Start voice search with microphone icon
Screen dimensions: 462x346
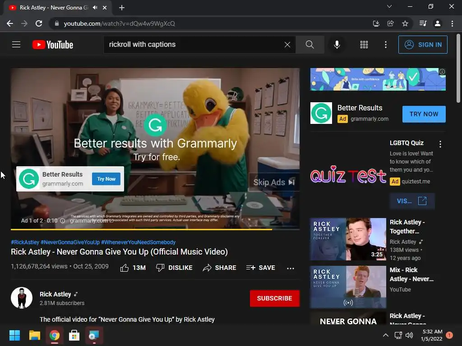pyautogui.click(x=337, y=45)
